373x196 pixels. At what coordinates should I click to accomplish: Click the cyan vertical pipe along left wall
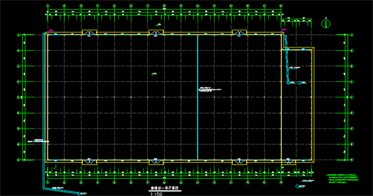(43, 109)
